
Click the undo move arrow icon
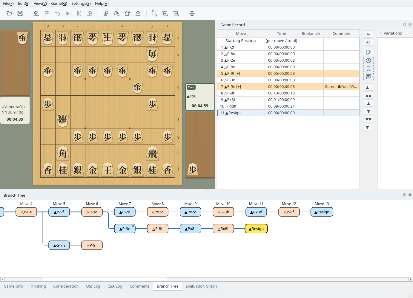(58, 13)
